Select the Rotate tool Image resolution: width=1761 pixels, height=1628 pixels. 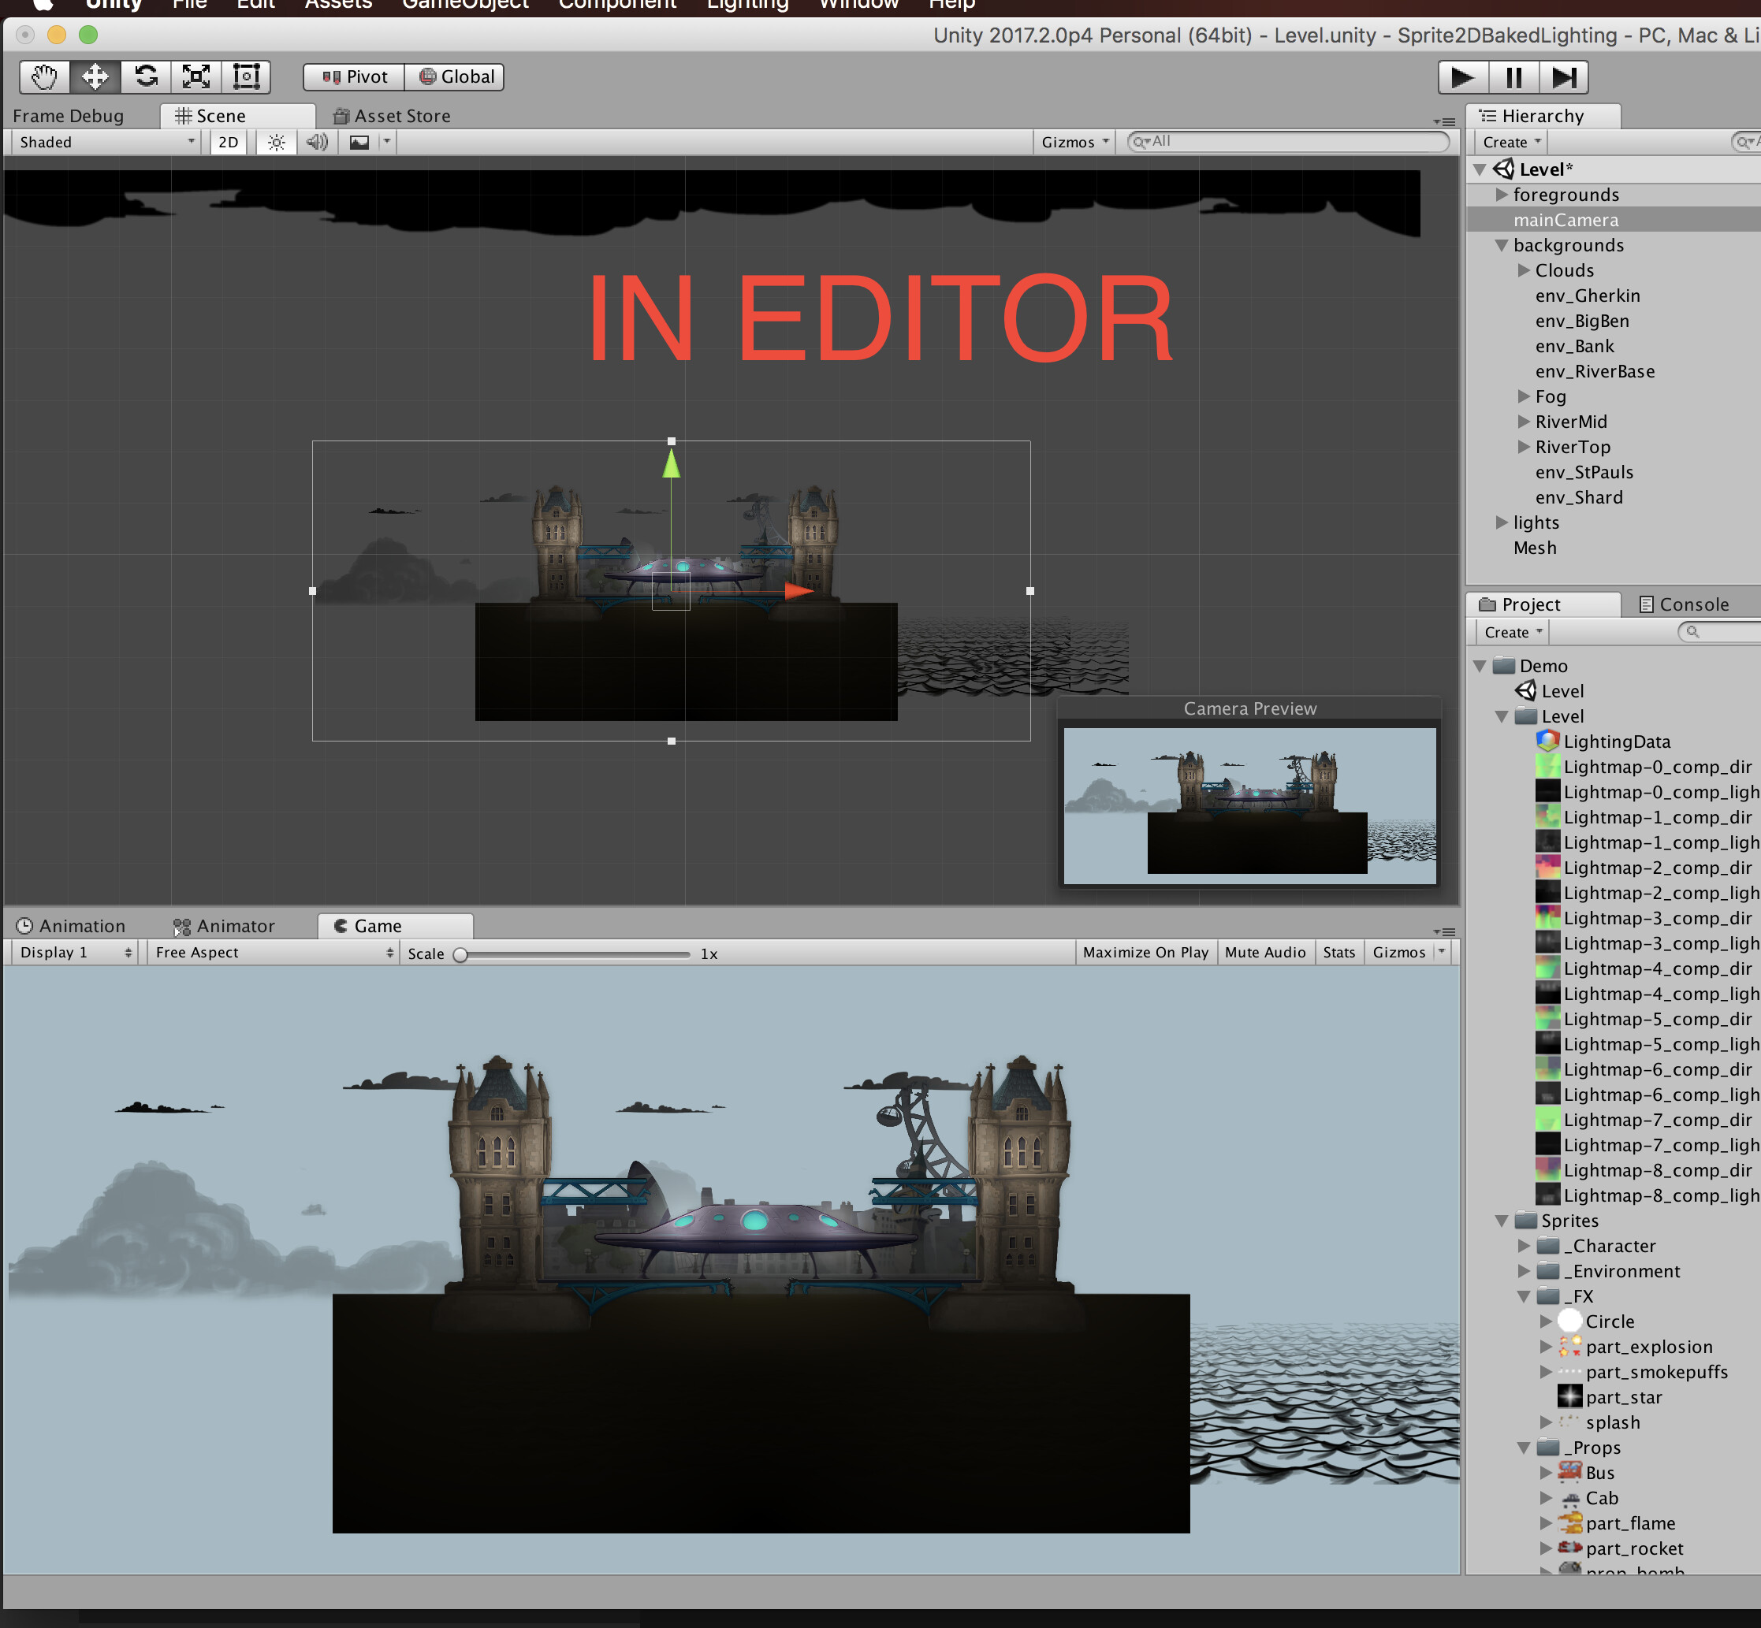[145, 76]
